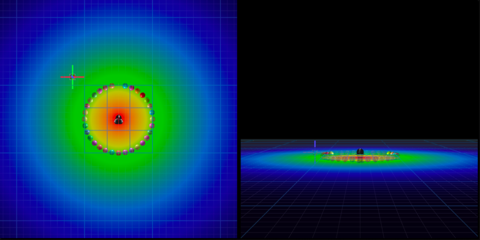Click the listener head in the perspective view
480x240 pixels.
(x=360, y=152)
